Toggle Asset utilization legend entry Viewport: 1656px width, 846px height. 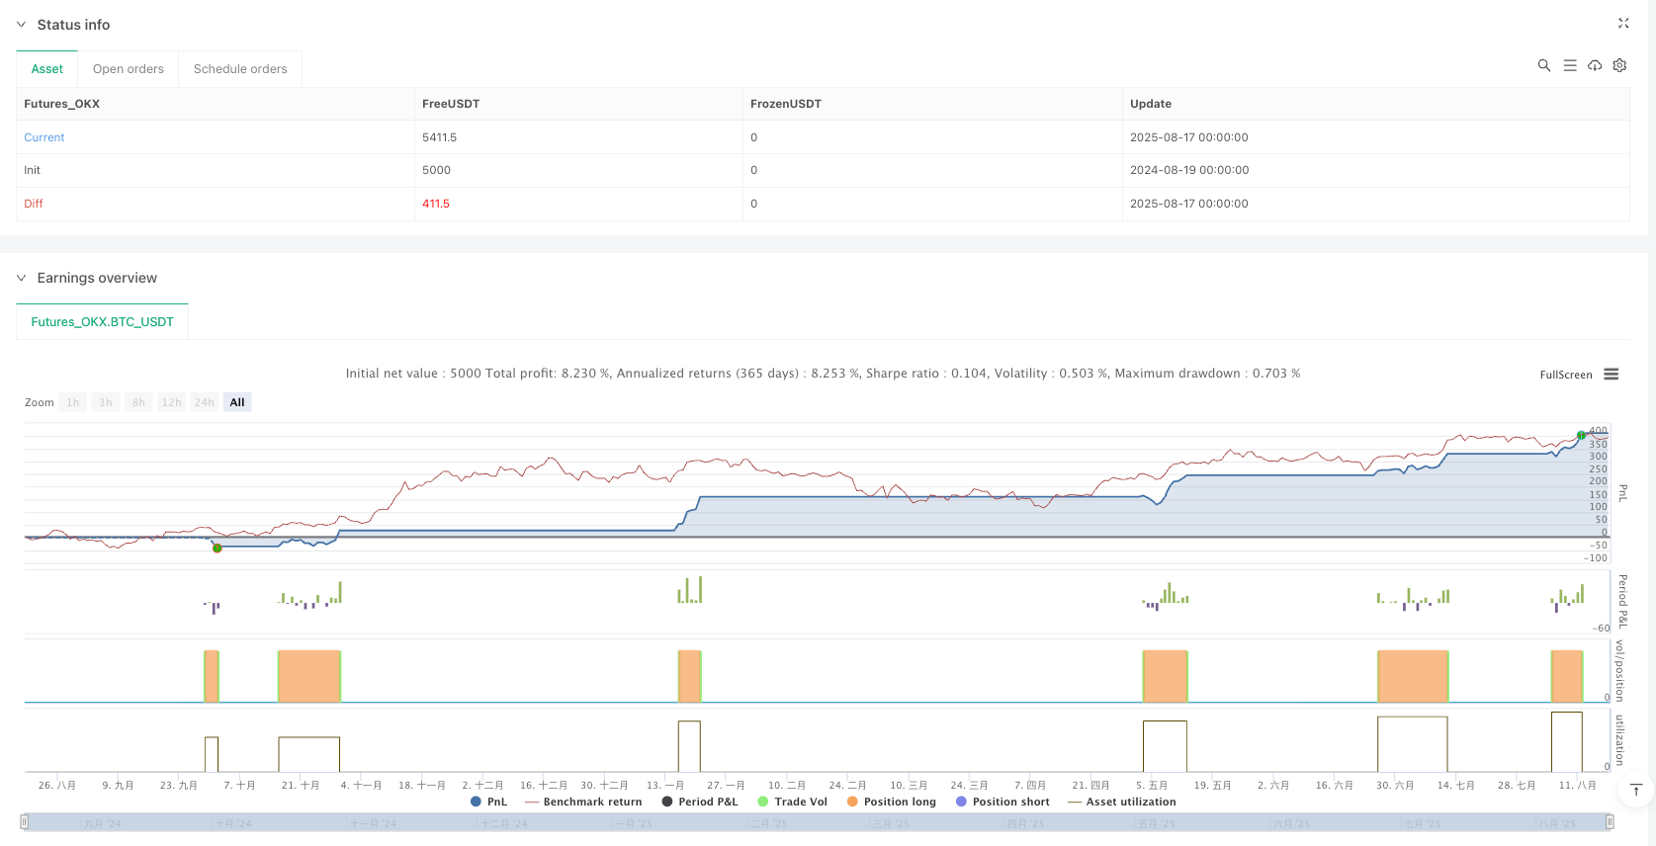1122,802
